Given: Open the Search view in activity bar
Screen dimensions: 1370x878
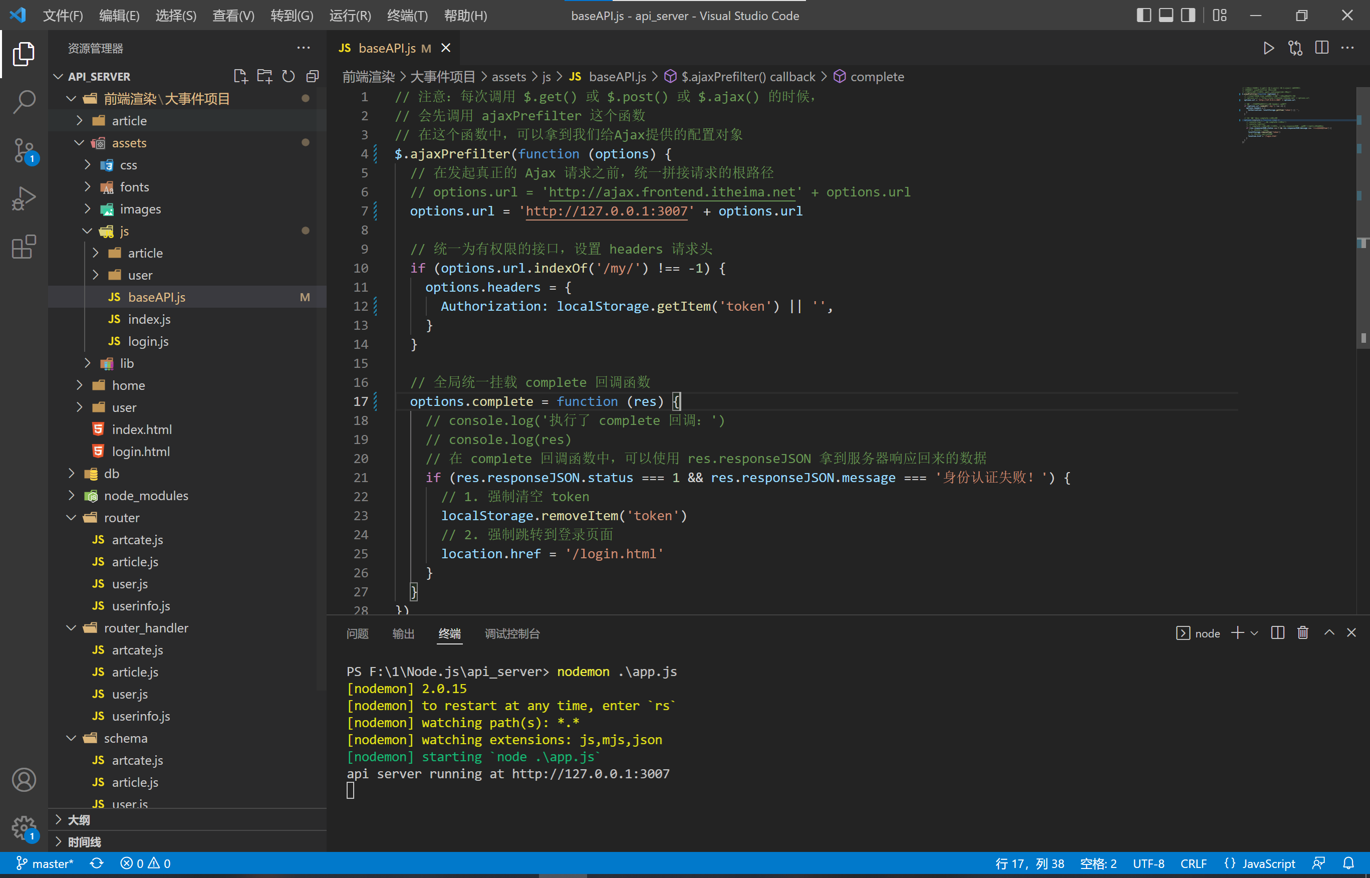Looking at the screenshot, I should (x=24, y=102).
